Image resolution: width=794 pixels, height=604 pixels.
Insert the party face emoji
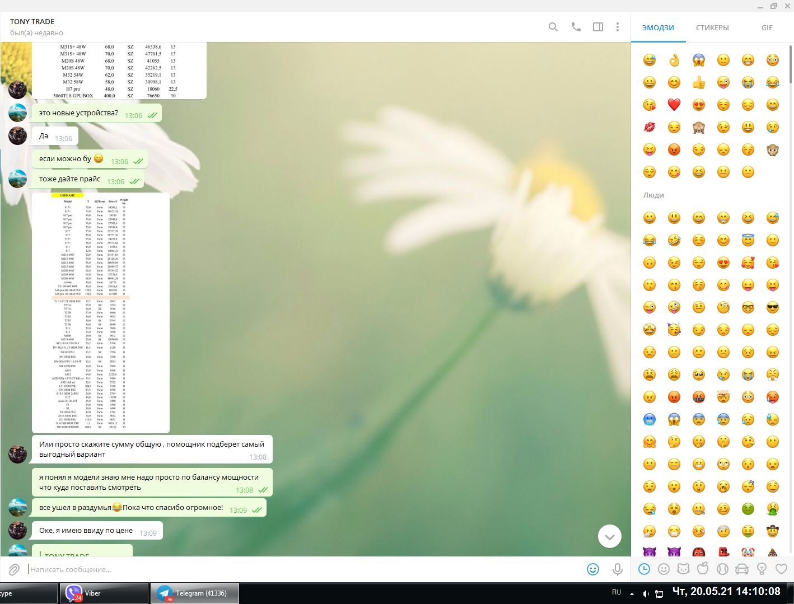674,330
